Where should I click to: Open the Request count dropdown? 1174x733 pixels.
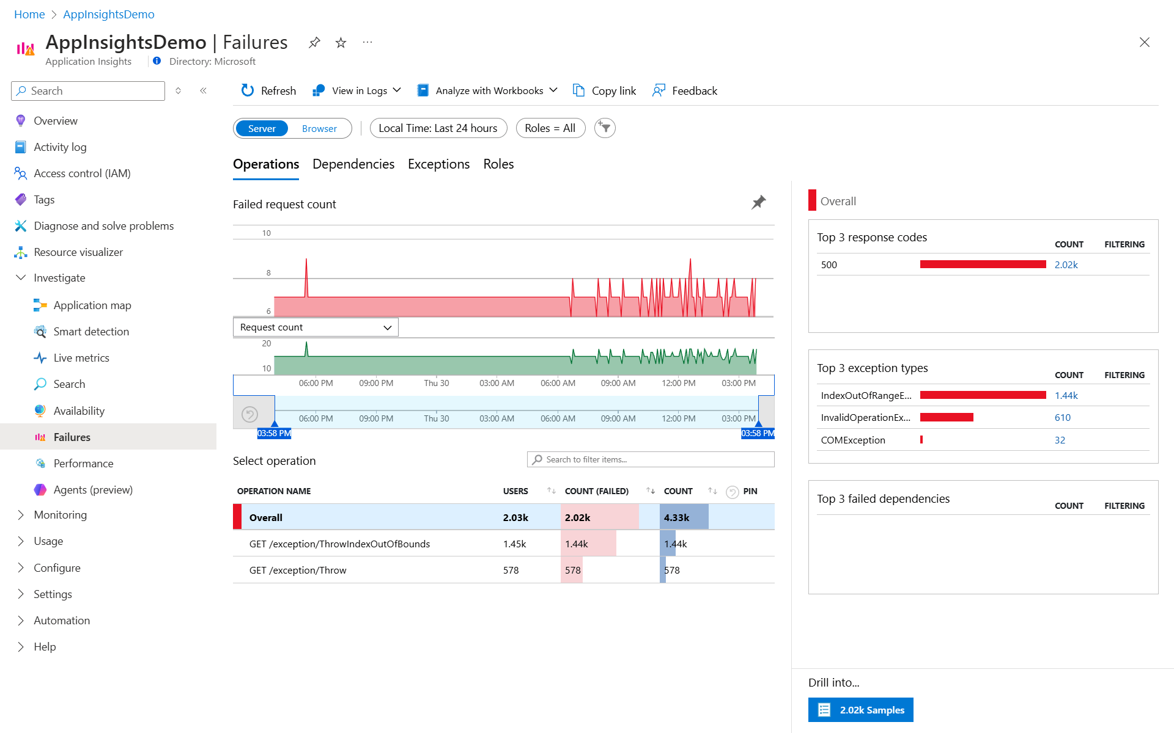[316, 327]
